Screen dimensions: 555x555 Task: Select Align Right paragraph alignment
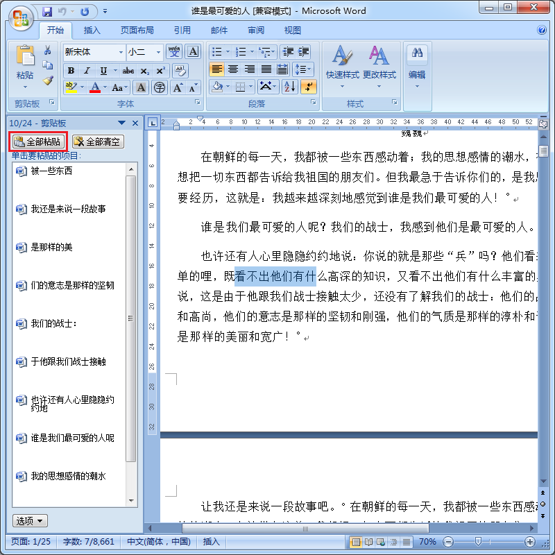pos(250,69)
